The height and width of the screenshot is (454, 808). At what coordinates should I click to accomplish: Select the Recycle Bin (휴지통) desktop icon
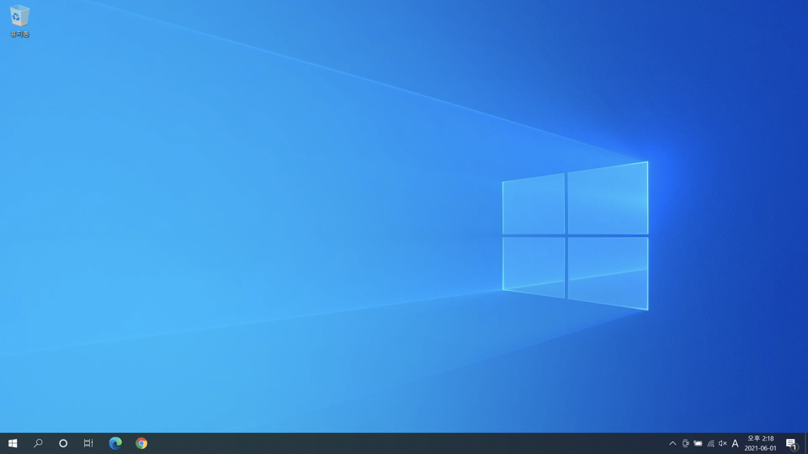pyautogui.click(x=19, y=21)
